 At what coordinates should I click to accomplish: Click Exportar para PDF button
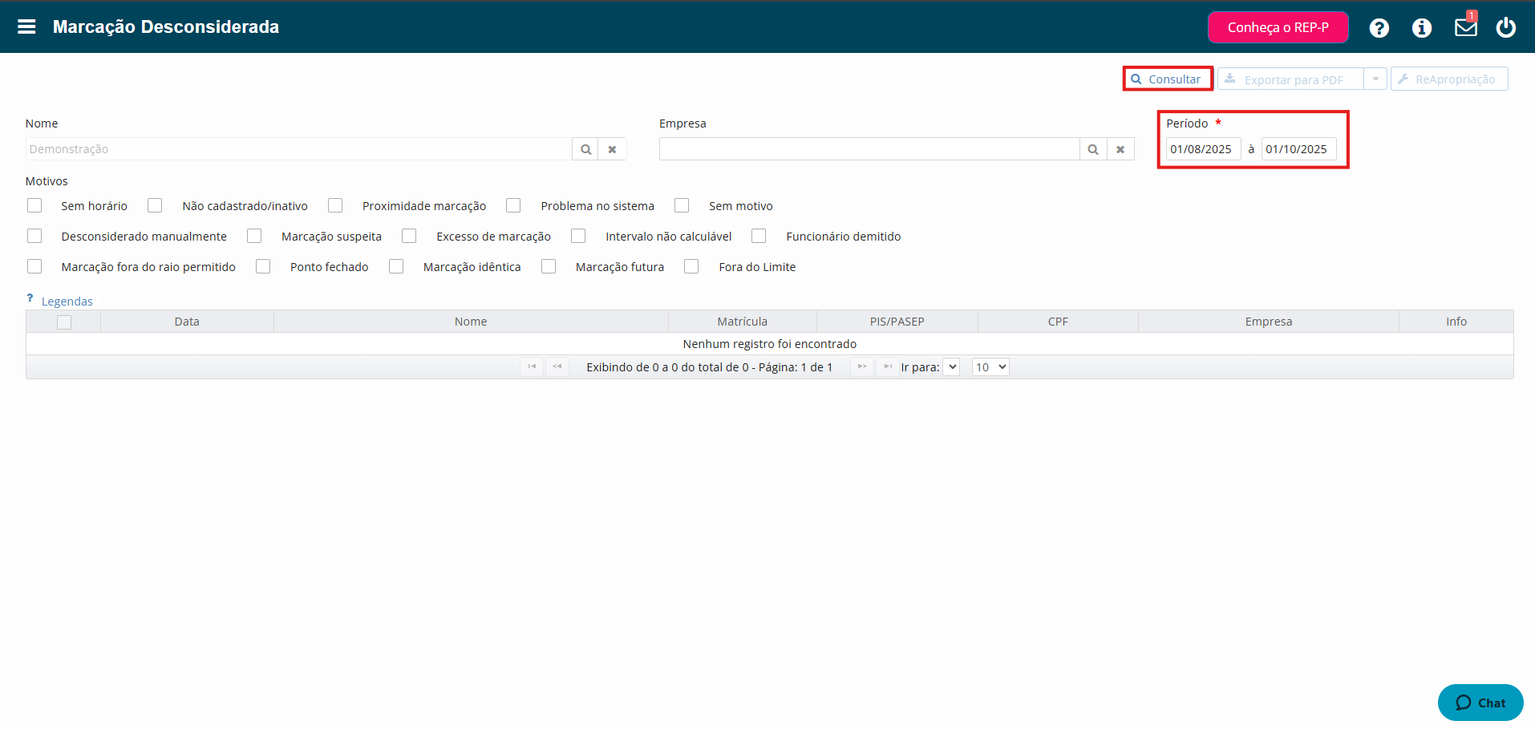pyautogui.click(x=1290, y=79)
